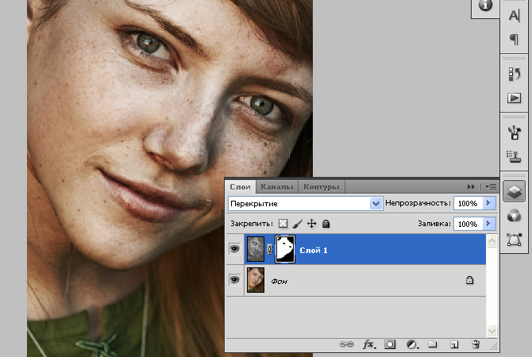Create a new layer icon
This screenshot has width=532, height=357.
click(454, 344)
